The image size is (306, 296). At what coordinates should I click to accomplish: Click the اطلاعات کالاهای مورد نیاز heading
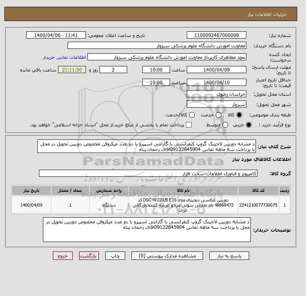(261, 159)
